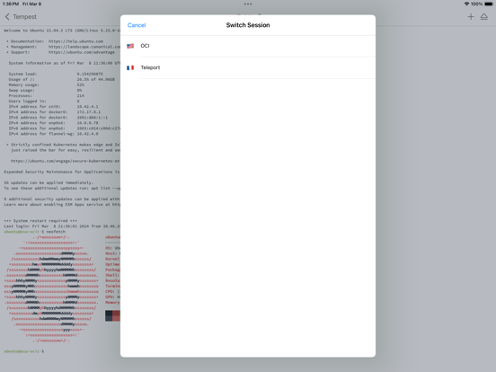Screen dimensions: 496x372
Task: Click the help.ubuntu.com documentation URL
Action: (75, 41)
